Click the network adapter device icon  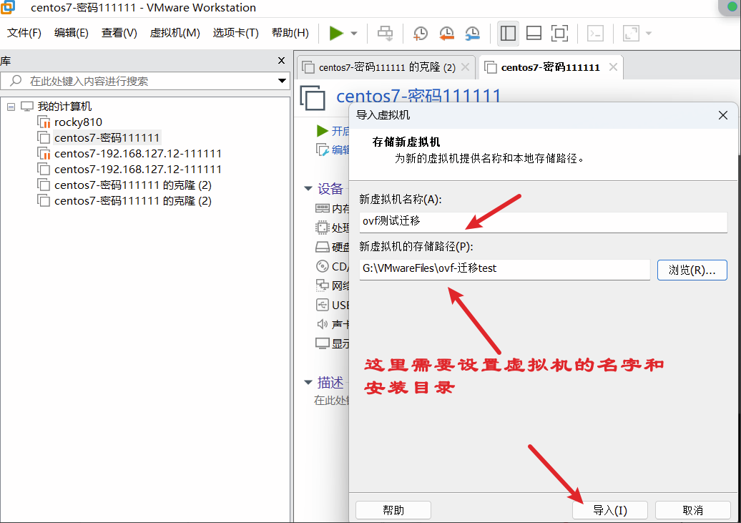click(x=322, y=285)
